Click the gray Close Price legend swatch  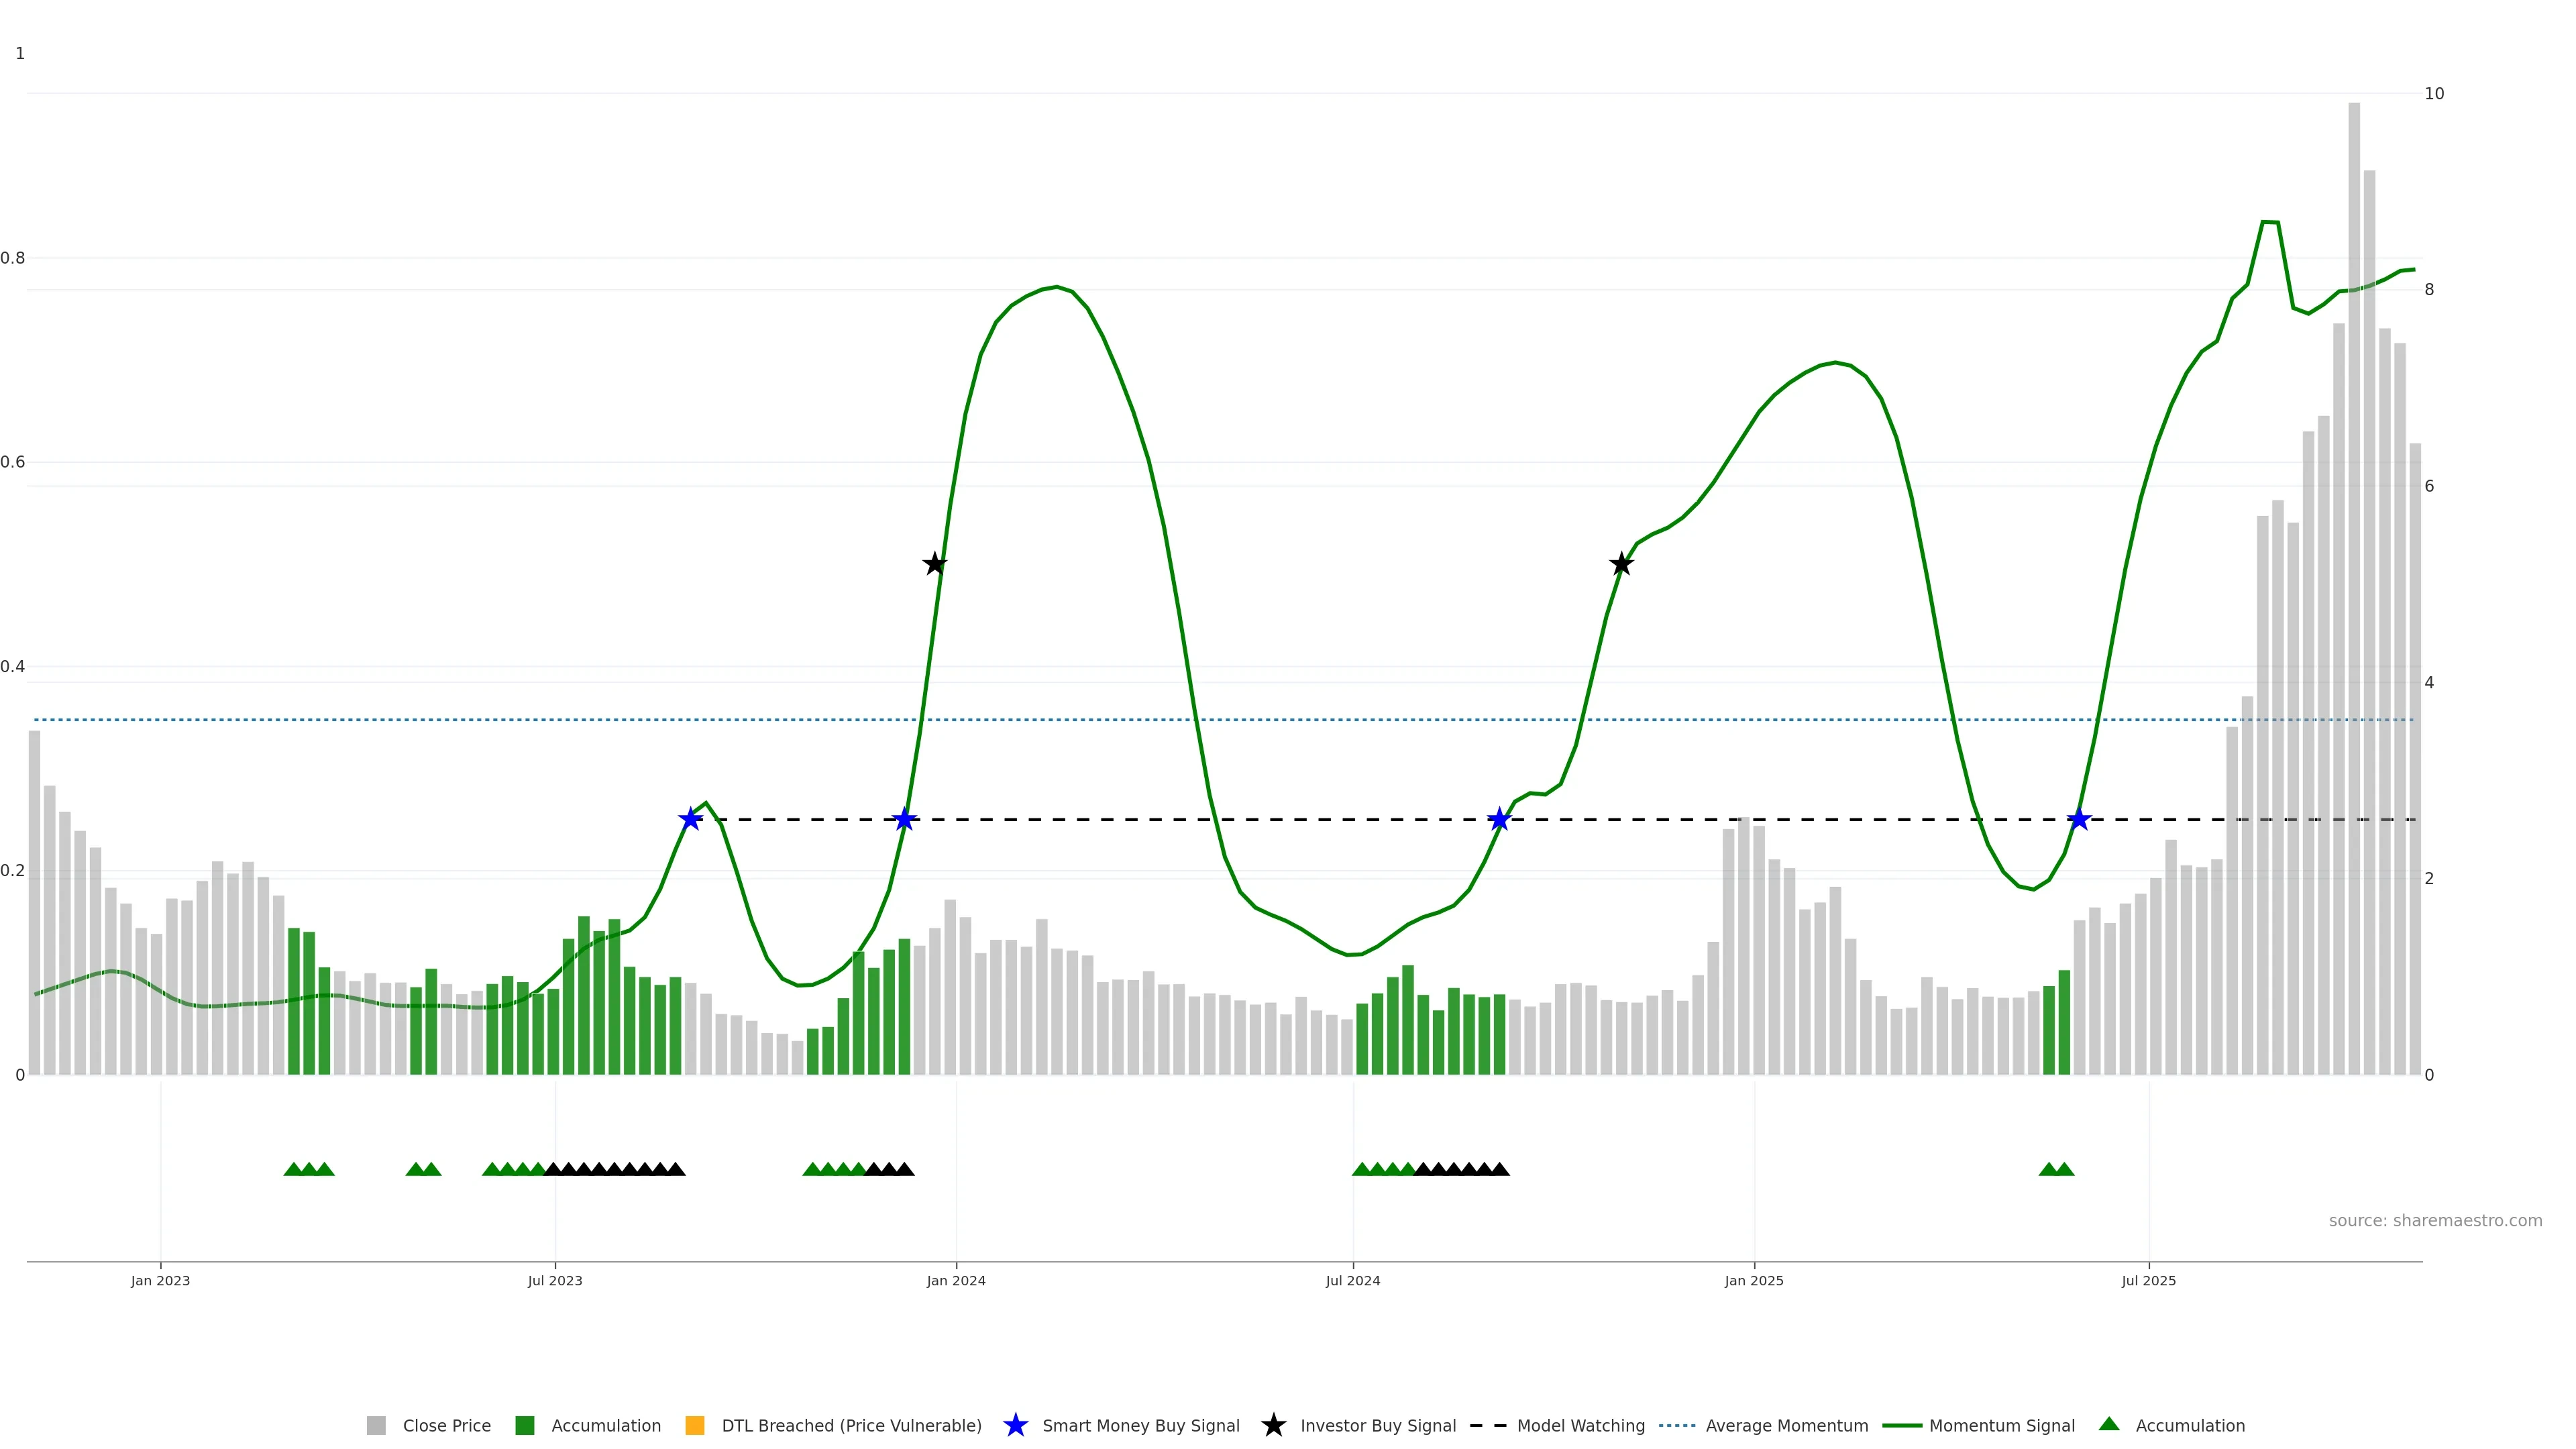coord(376,1425)
